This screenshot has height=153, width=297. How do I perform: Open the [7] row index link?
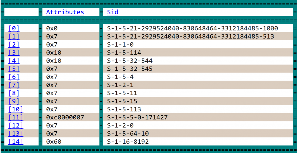[14, 85]
